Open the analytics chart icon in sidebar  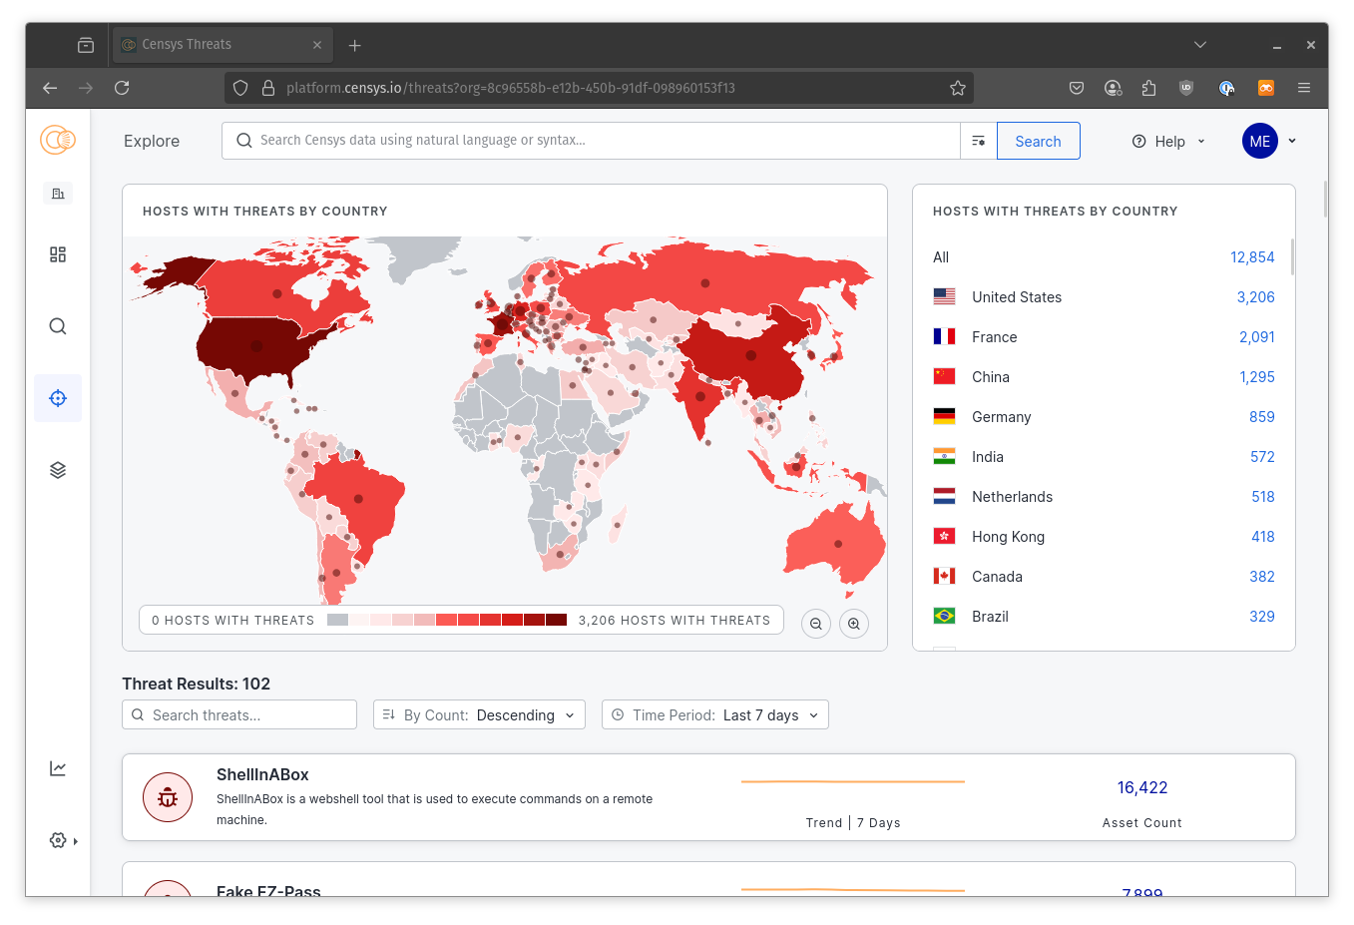pos(58,768)
